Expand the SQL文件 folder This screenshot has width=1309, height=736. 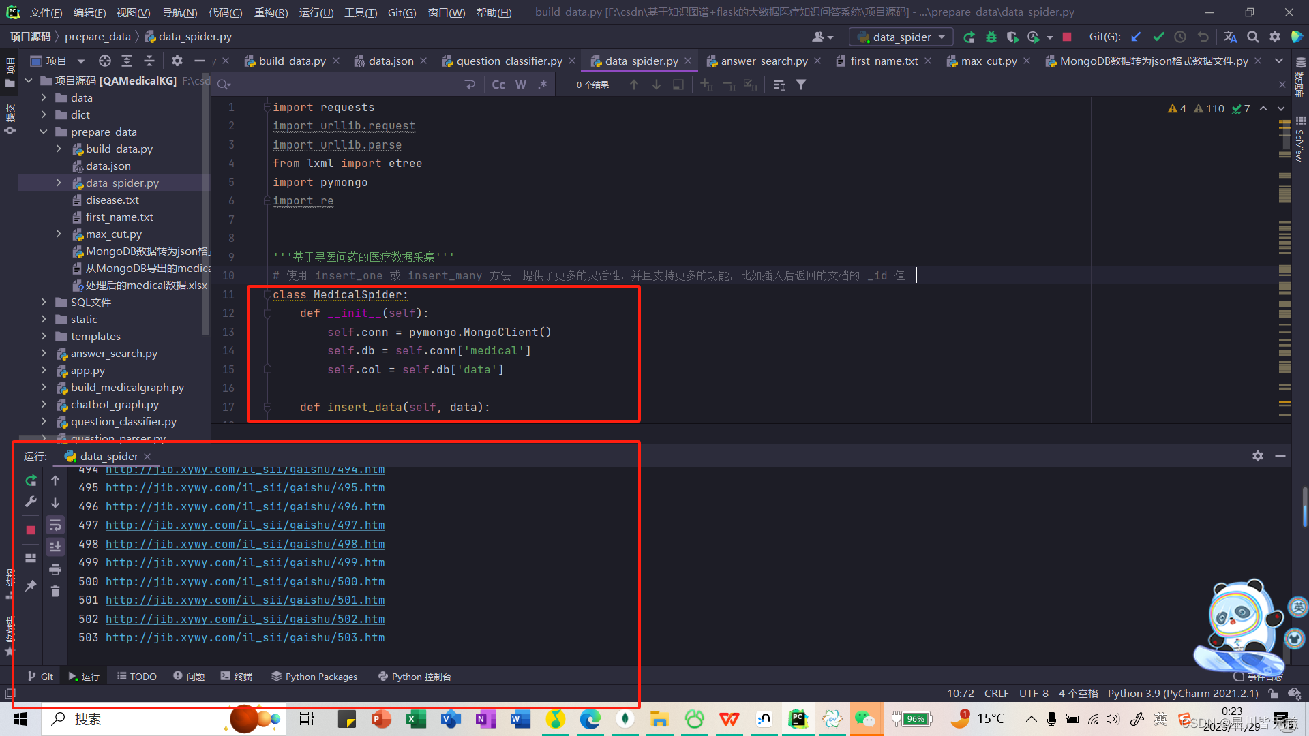point(44,302)
